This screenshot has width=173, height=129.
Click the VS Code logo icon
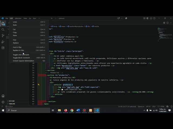pyautogui.click(x=2, y=18)
